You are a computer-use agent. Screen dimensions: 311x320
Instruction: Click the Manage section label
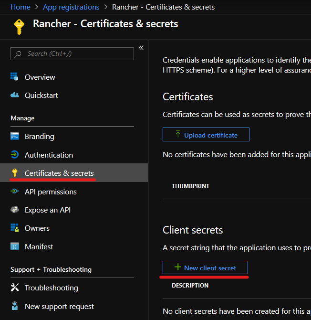[22, 118]
